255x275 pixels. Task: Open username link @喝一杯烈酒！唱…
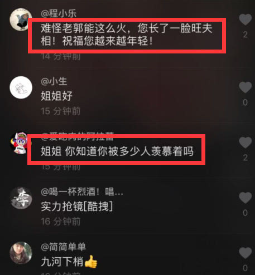[82, 192]
